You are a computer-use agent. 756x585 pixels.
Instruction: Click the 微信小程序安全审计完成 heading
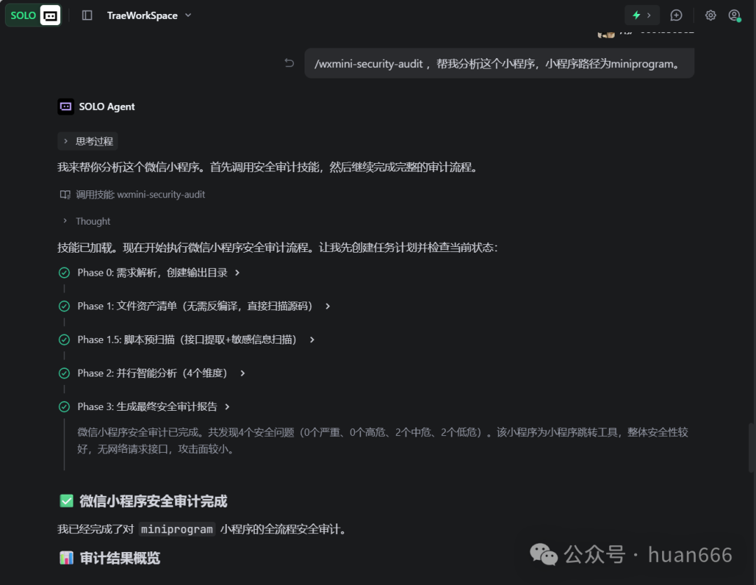[x=153, y=501]
